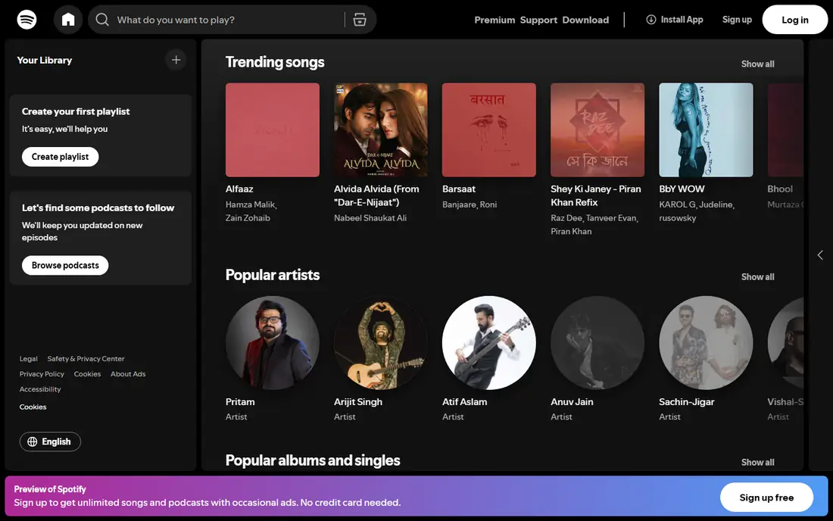Open Atif Aslam artist photo

(489, 342)
